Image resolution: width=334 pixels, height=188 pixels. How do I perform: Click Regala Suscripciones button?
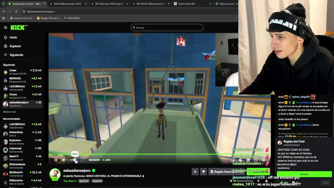click(227, 172)
